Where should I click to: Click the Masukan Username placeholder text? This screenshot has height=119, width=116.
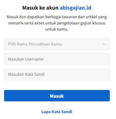tap(26, 59)
